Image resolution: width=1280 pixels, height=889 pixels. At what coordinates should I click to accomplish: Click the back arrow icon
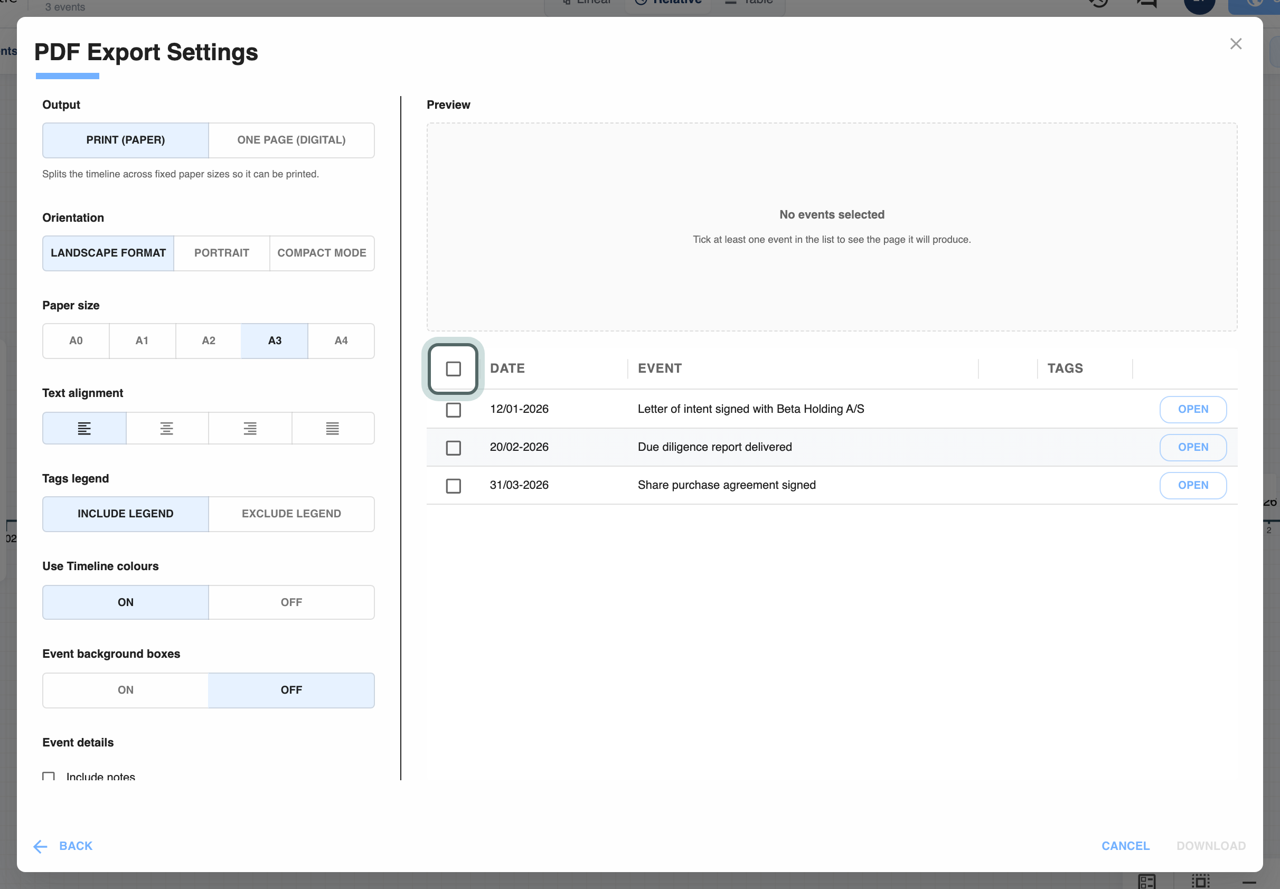41,846
